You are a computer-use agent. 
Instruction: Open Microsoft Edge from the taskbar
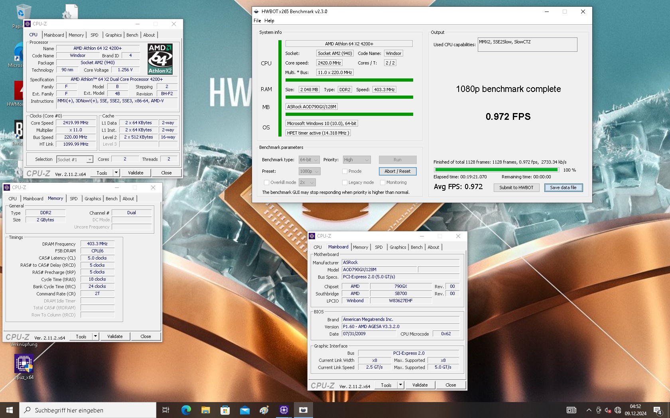pyautogui.click(x=186, y=410)
